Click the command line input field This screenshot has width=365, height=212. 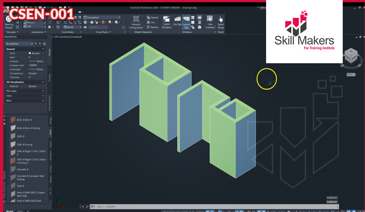tap(182, 207)
